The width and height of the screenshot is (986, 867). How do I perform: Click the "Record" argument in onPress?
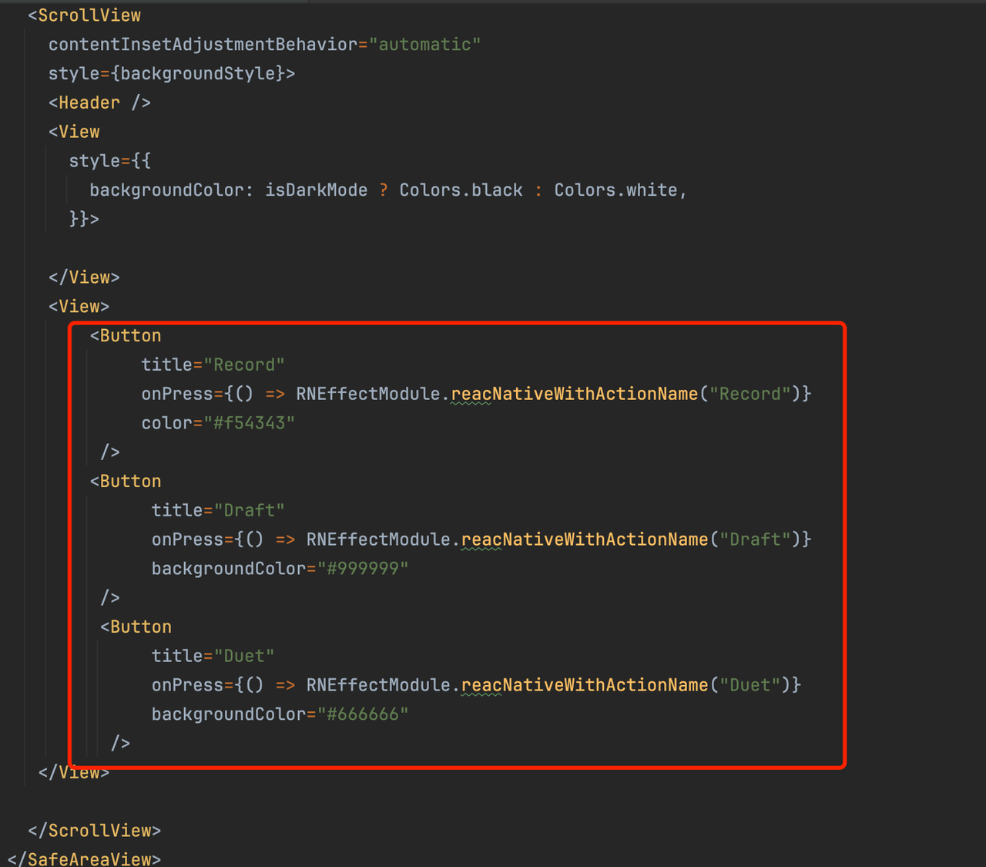[x=750, y=394]
